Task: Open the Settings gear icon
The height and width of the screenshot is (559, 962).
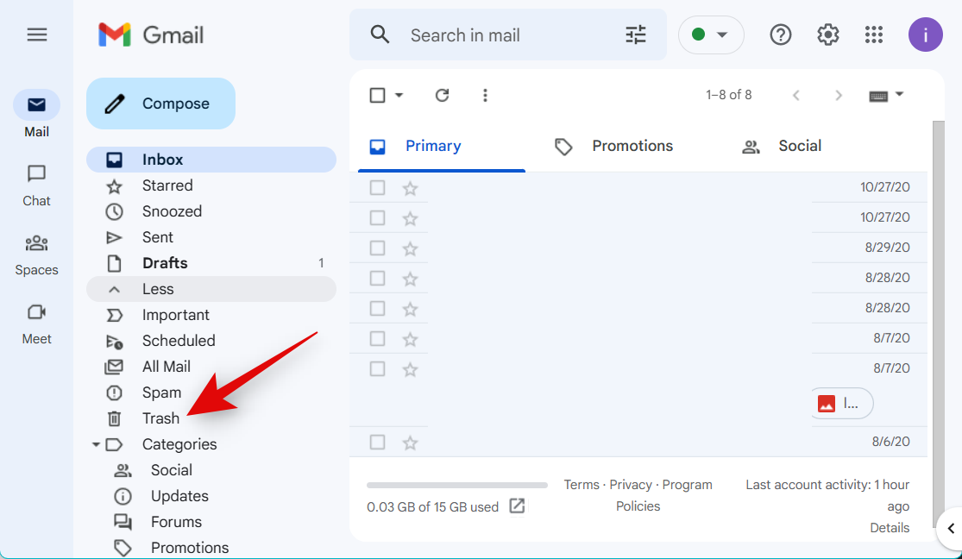Action: click(827, 35)
